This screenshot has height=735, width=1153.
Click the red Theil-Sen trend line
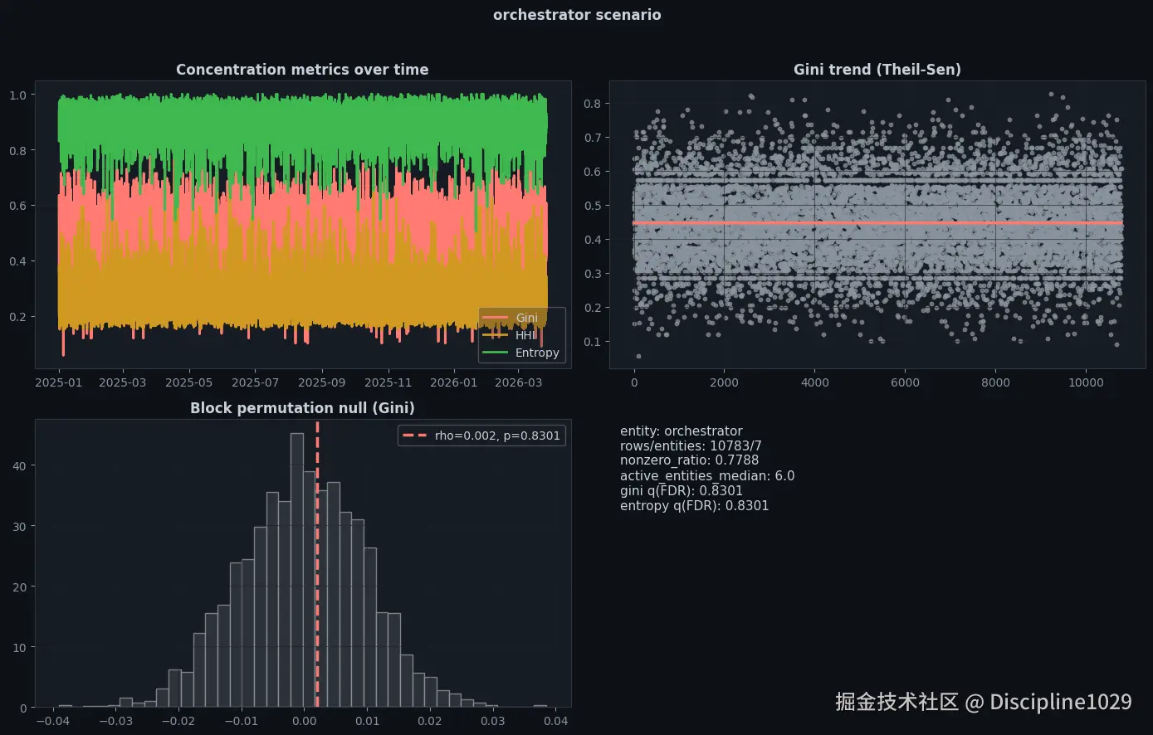[877, 223]
